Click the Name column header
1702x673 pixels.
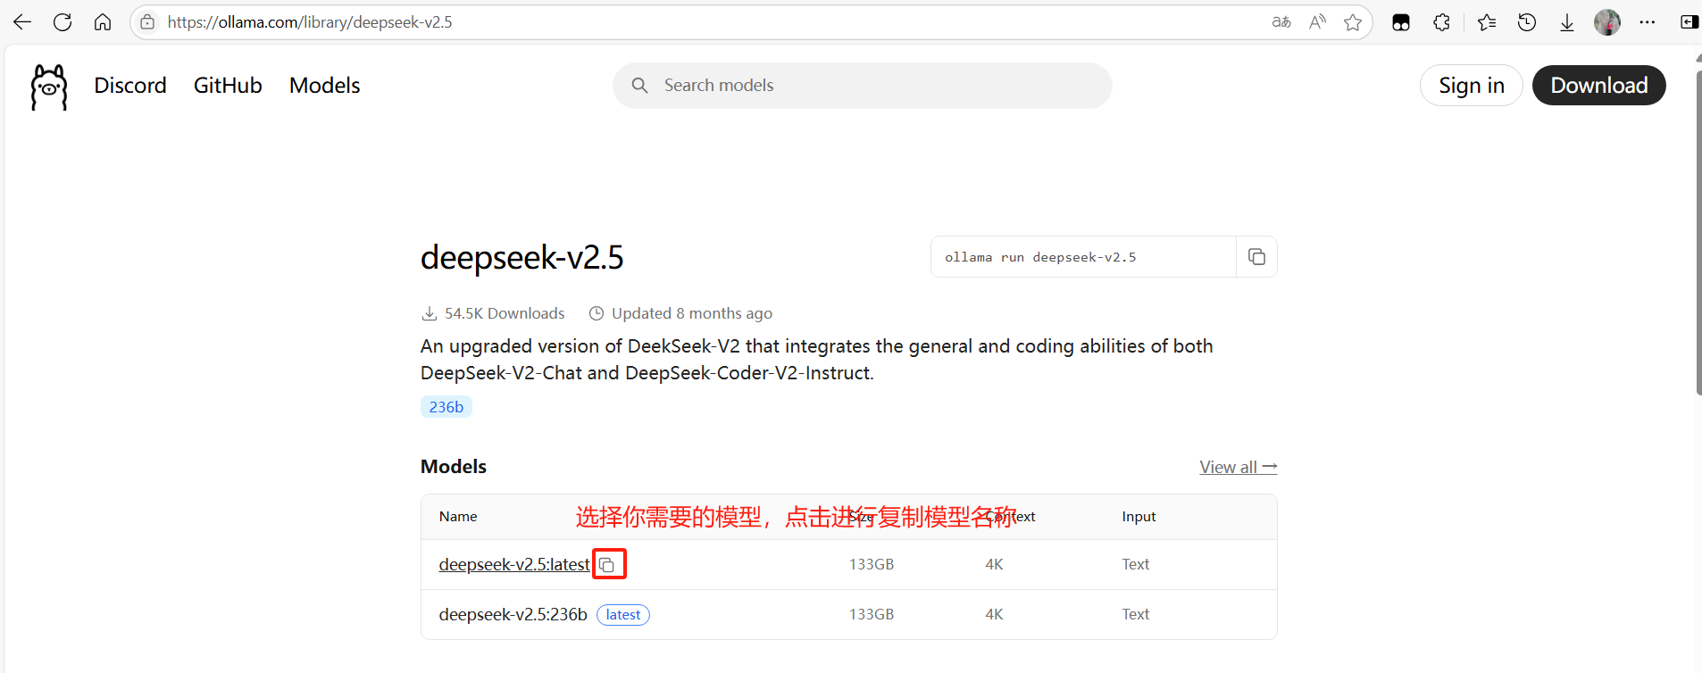458,517
